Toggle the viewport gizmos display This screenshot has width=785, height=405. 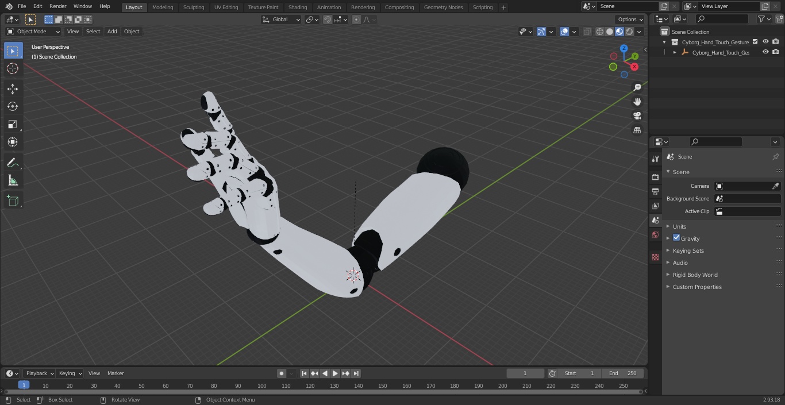541,32
